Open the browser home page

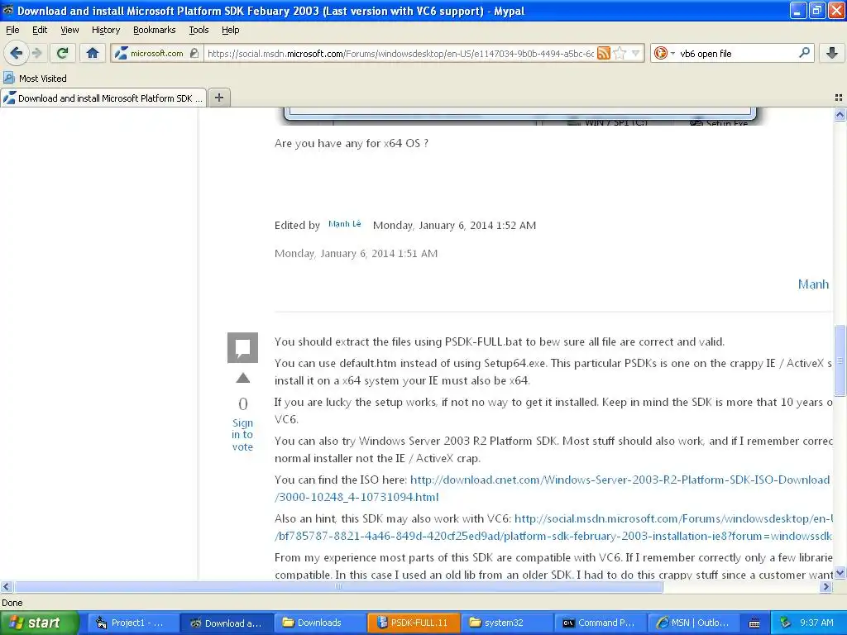pyautogui.click(x=93, y=53)
